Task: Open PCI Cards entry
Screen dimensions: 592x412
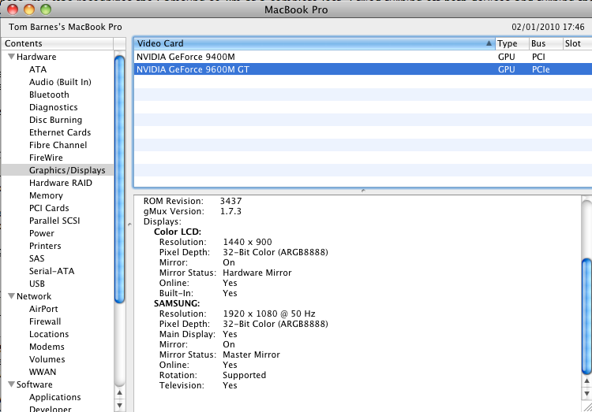Action: (x=49, y=208)
